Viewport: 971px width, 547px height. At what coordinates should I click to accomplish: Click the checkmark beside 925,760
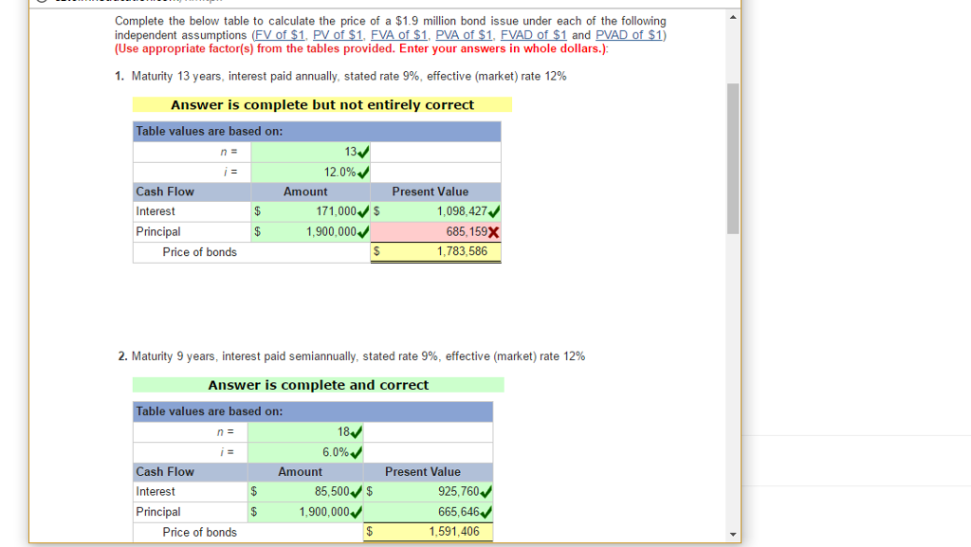coord(487,491)
